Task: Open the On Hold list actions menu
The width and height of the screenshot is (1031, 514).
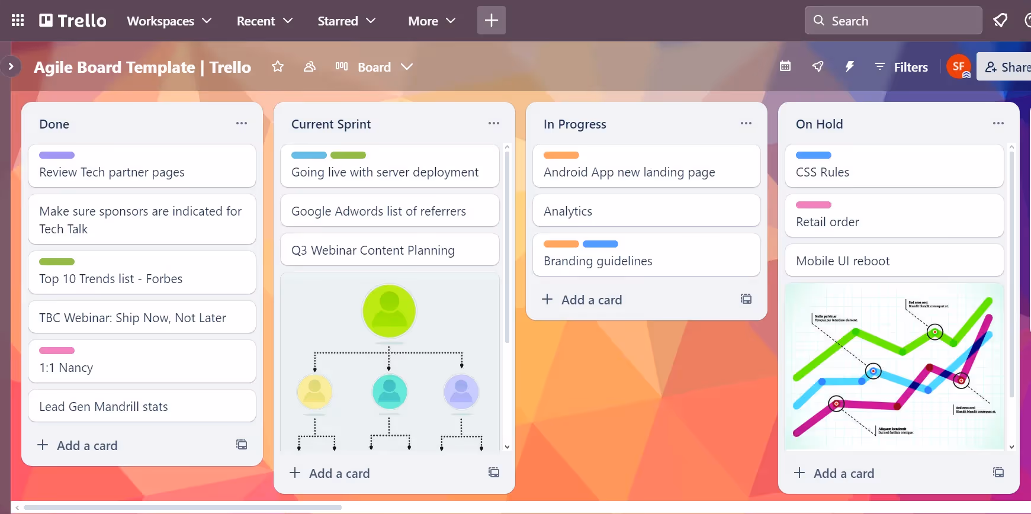Action: 998,123
